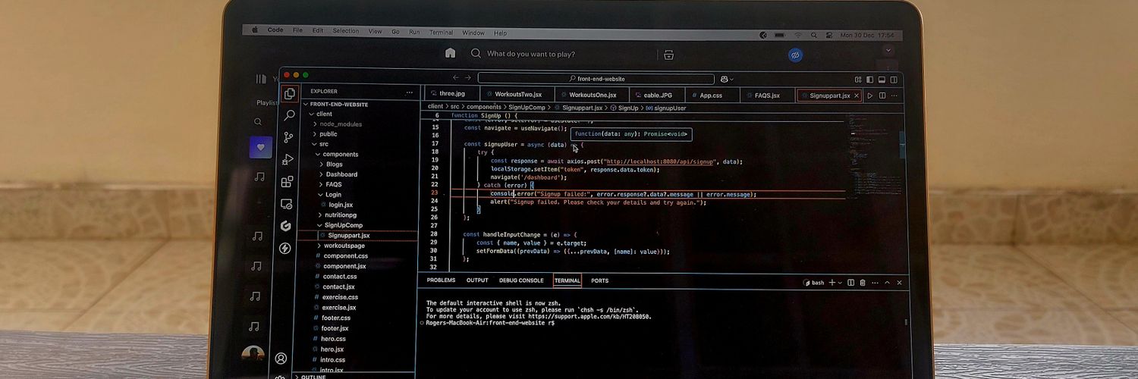Screen dimensions: 1138x379
Task: Click the Spotlight search icon in the menu bar
Action: 813,35
